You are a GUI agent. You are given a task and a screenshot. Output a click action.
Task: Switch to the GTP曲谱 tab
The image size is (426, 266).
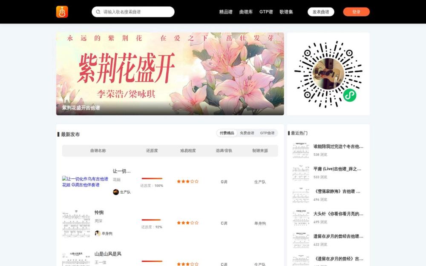point(267,133)
